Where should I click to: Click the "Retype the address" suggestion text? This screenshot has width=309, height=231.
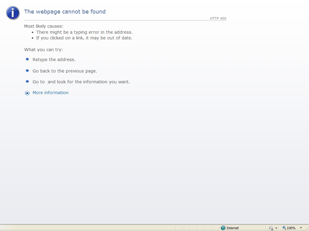tap(54, 60)
